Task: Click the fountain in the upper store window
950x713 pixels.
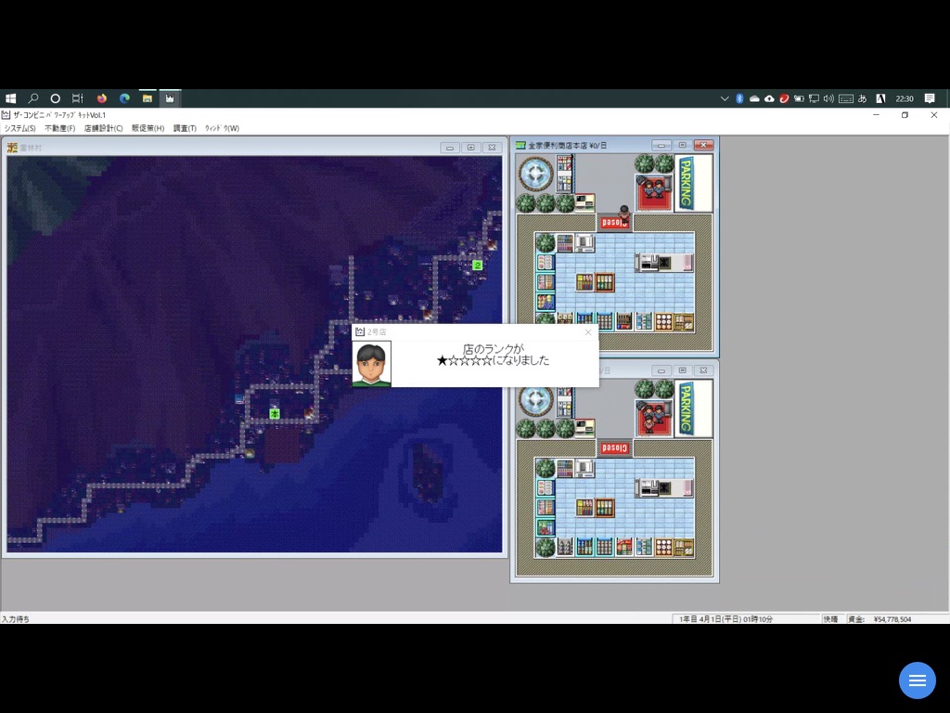Action: tap(535, 174)
